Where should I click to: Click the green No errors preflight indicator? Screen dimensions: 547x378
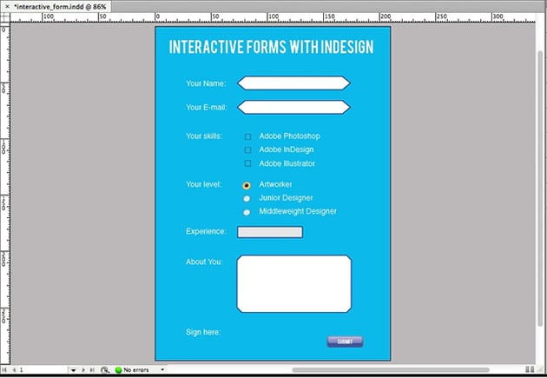click(118, 370)
